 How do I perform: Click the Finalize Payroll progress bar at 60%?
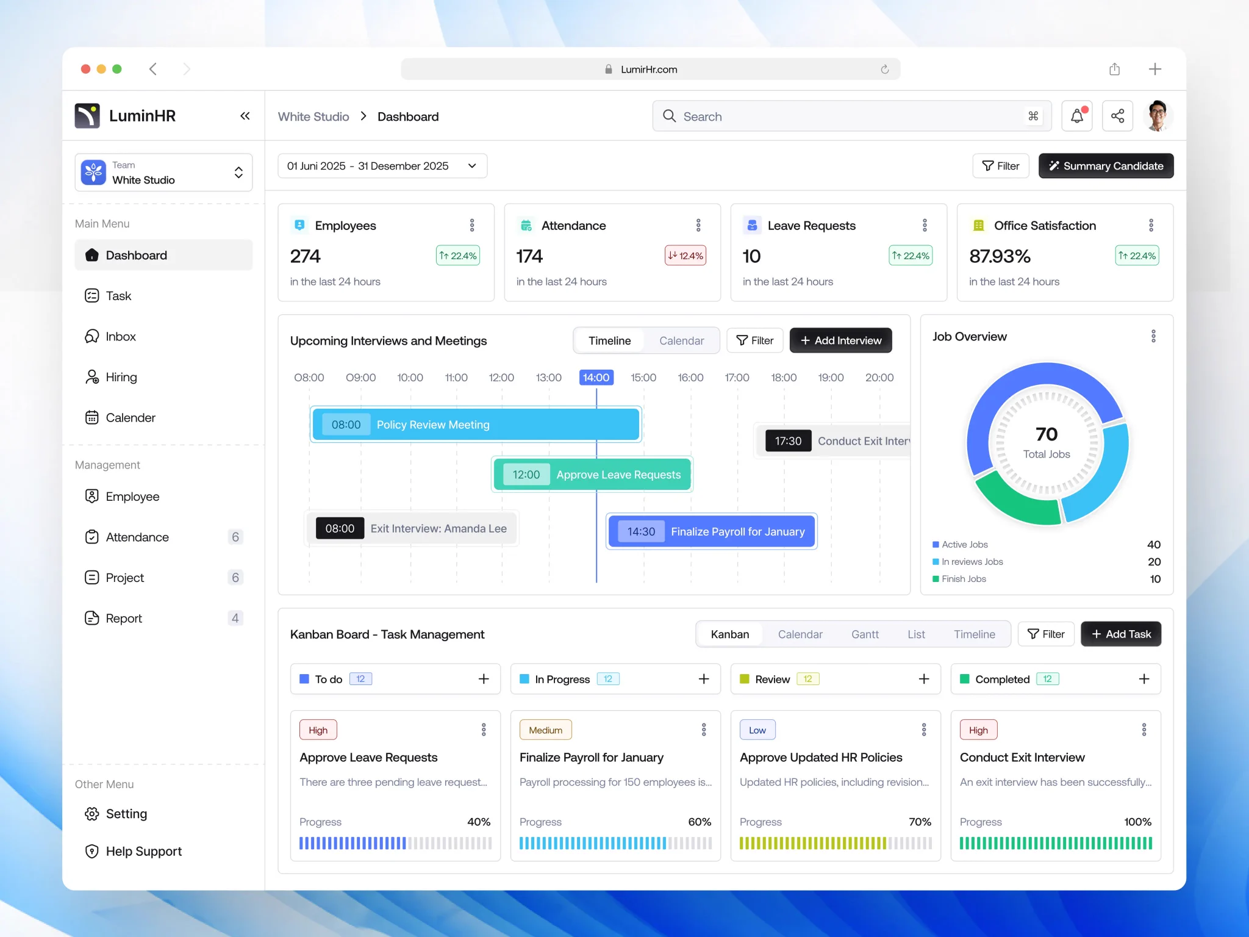pyautogui.click(x=615, y=843)
